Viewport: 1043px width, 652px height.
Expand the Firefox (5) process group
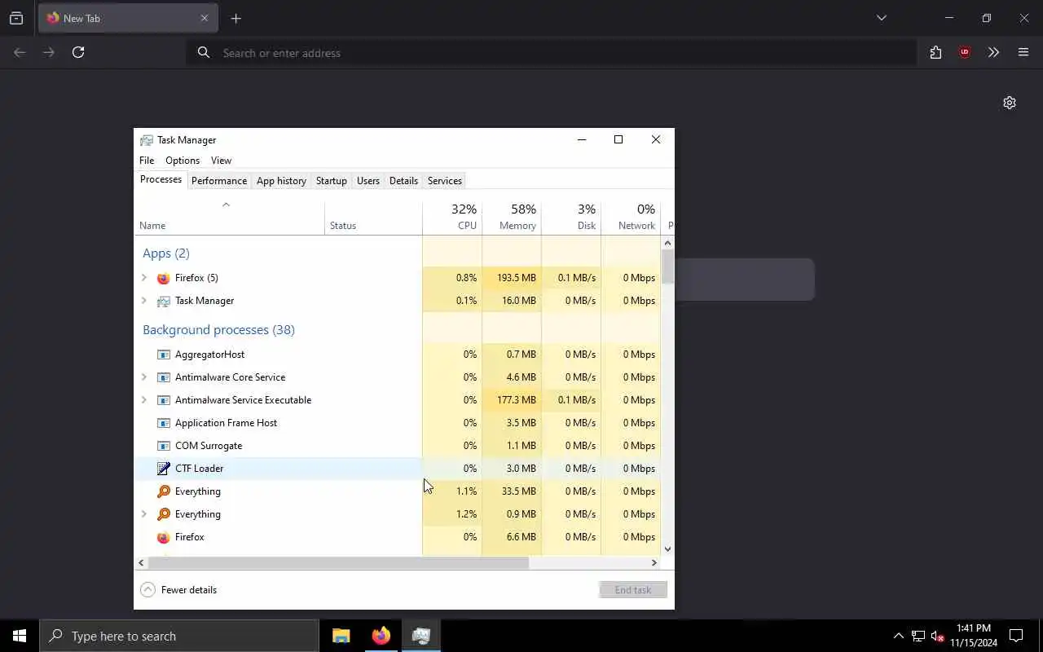[144, 278]
